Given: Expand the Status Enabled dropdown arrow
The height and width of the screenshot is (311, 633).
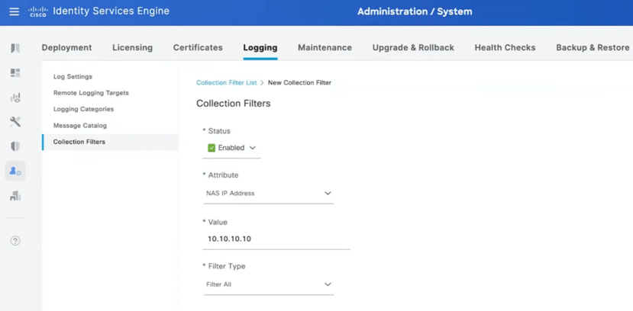Looking at the screenshot, I should [x=253, y=148].
